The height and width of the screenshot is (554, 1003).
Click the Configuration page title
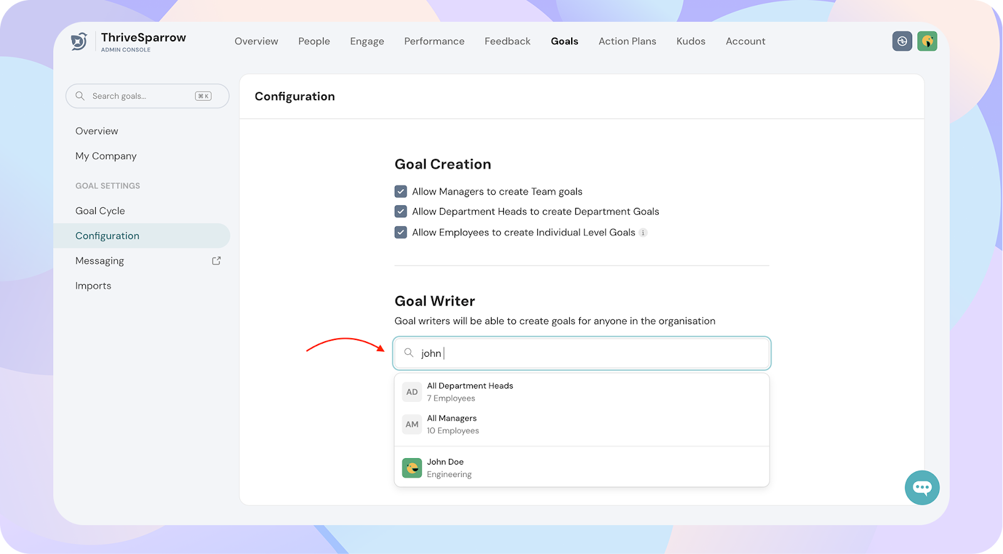tap(295, 96)
